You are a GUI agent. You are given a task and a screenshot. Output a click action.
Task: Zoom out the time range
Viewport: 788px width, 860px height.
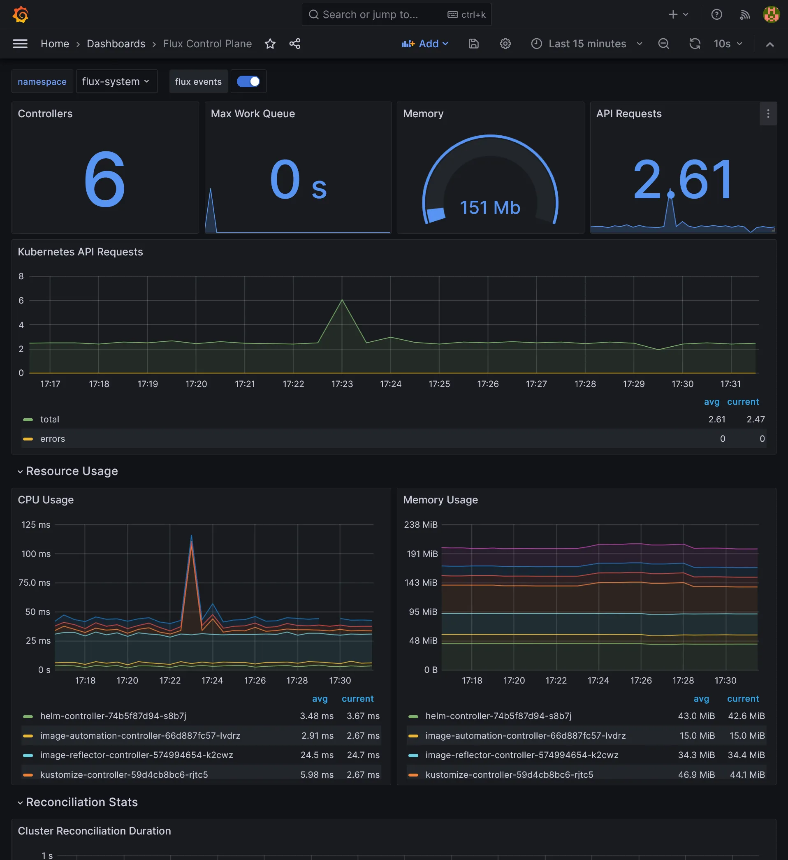coord(663,44)
